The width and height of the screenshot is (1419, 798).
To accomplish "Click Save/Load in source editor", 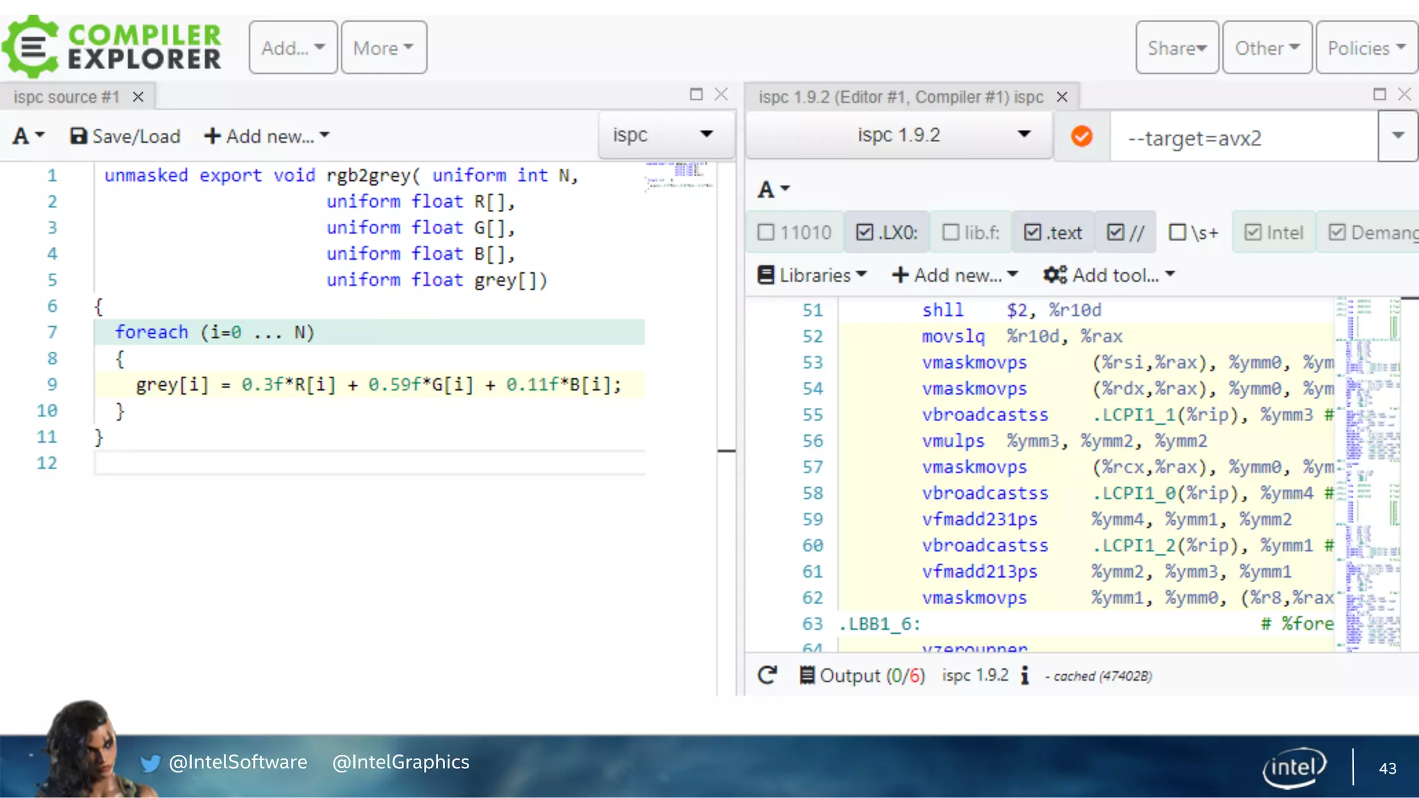I will pos(125,136).
